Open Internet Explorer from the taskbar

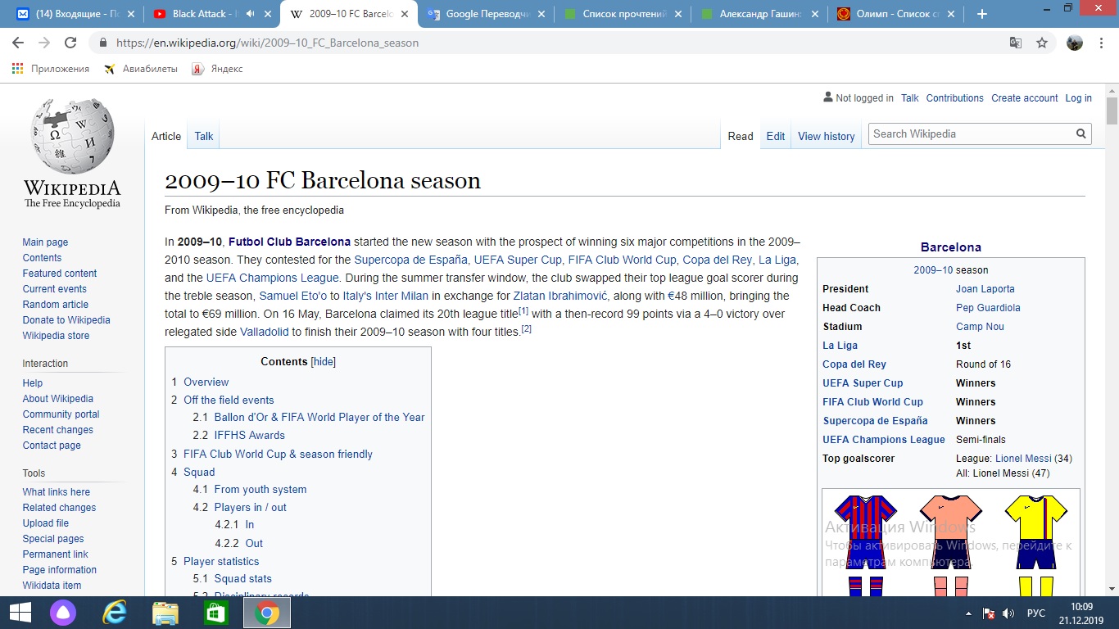coord(115,613)
